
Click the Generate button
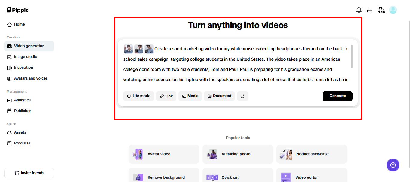[337, 96]
